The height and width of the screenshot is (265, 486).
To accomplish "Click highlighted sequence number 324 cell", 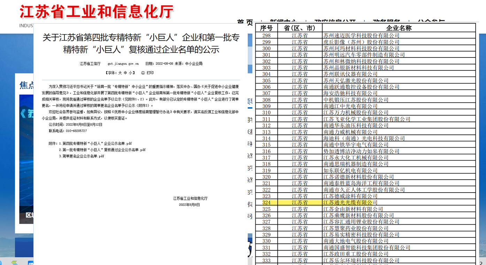I will pos(266,202).
